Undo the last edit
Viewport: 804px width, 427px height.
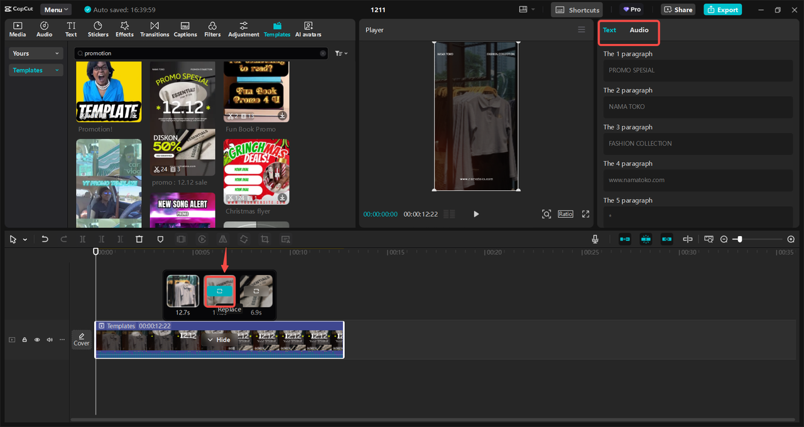click(x=45, y=239)
